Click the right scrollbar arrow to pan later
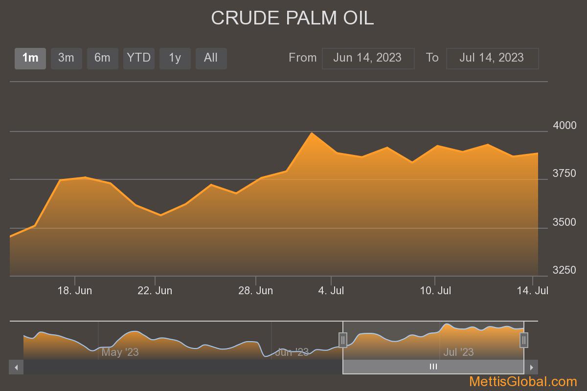The height and width of the screenshot is (391, 587). tap(532, 366)
